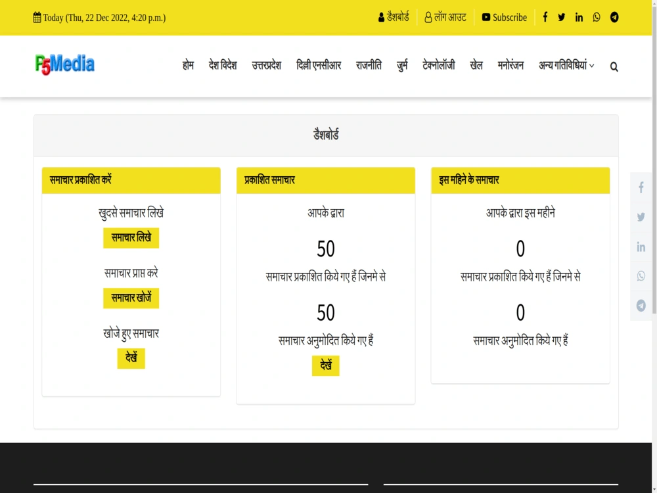The height and width of the screenshot is (493, 657).
Task: Click the YouTube Subscribe link
Action: click(505, 17)
